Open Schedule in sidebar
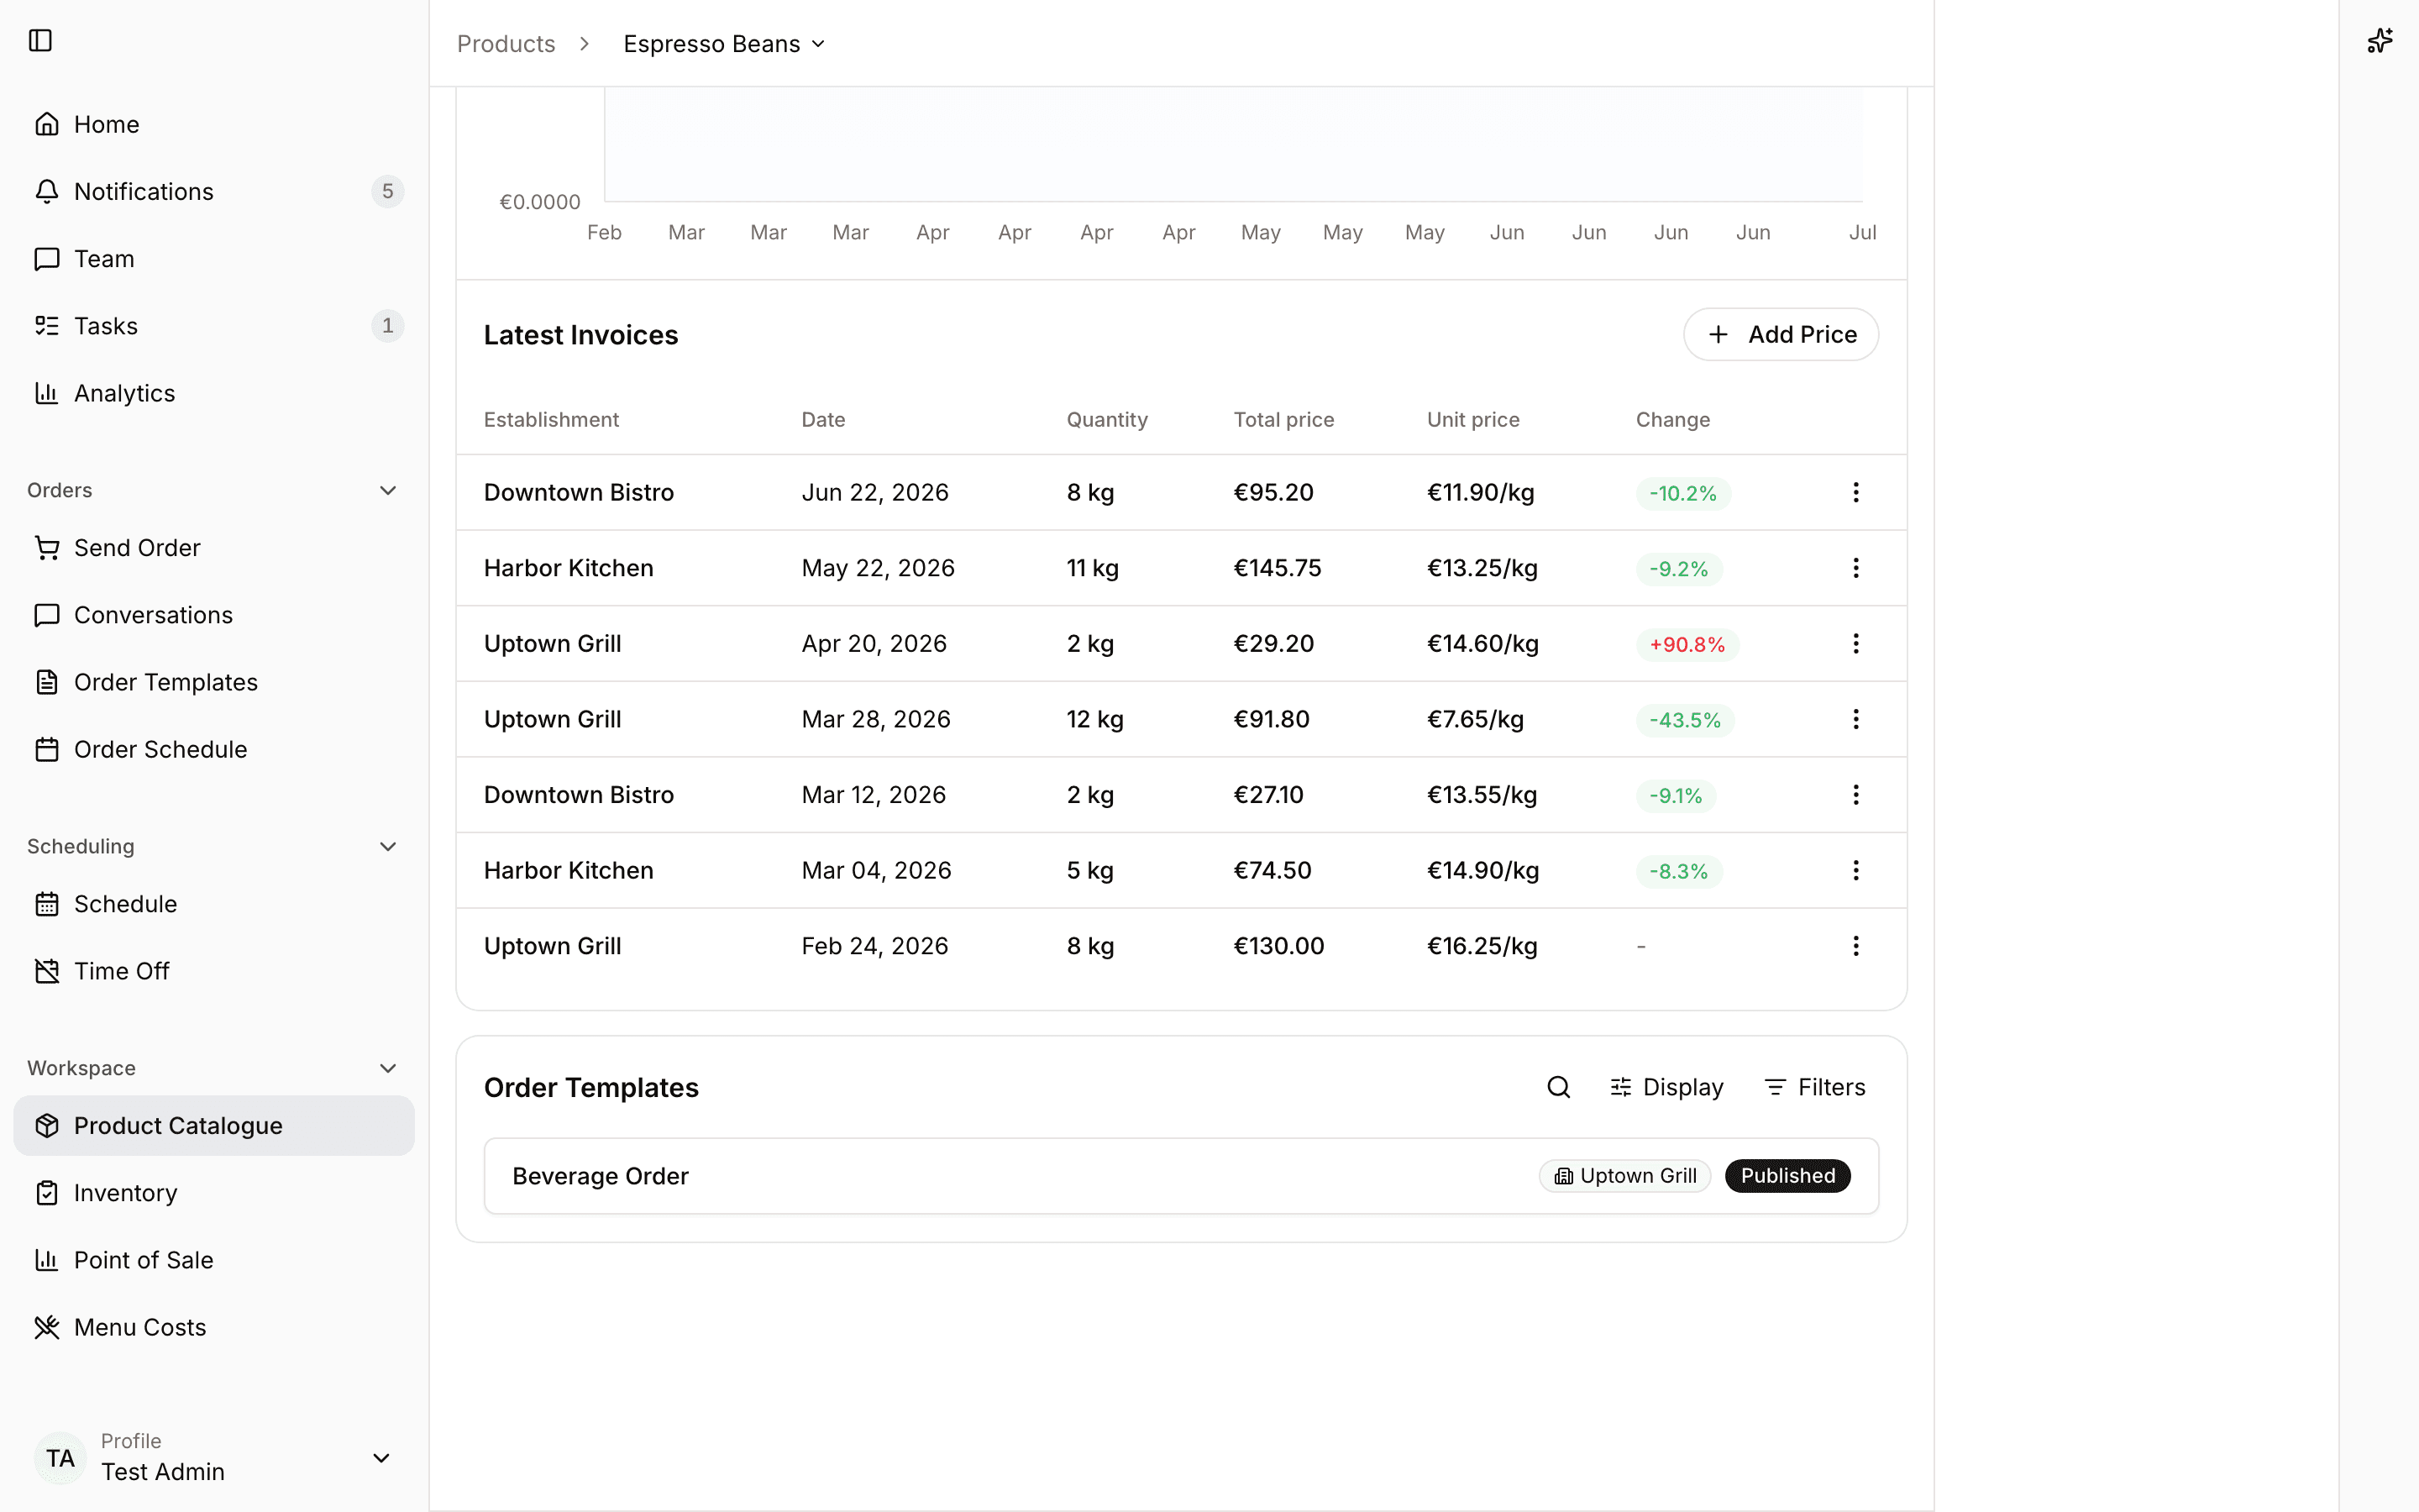2419x1512 pixels. (x=214, y=904)
